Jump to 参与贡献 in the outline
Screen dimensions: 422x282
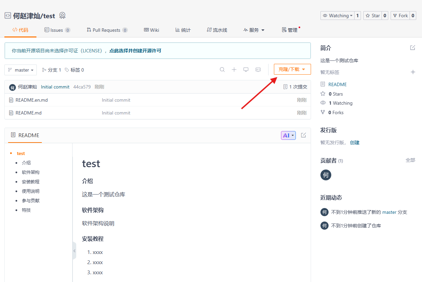point(31,201)
